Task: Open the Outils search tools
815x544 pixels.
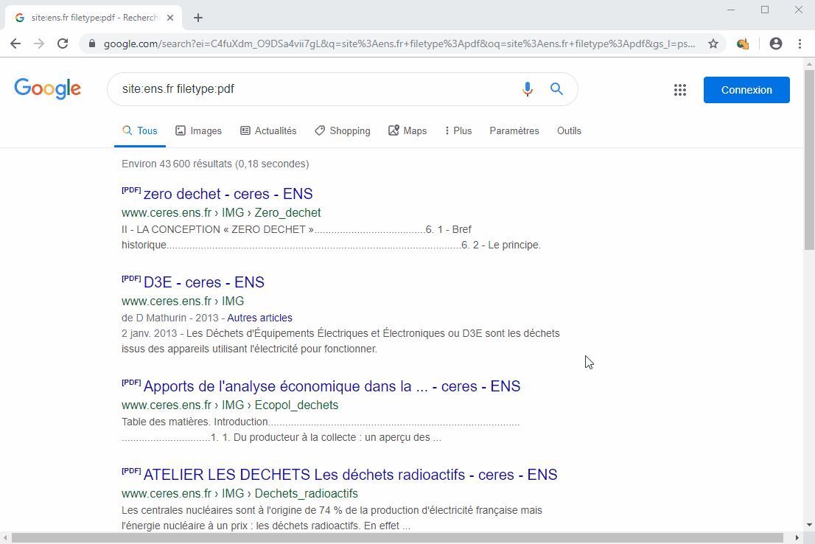Action: tap(569, 131)
